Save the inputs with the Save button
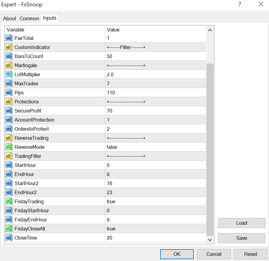 [x=241, y=238]
